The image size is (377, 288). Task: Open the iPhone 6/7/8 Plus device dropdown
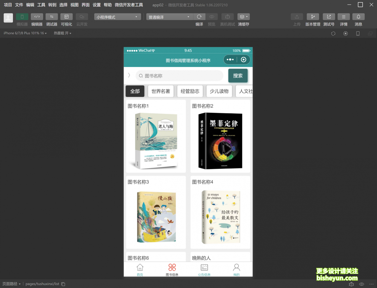(25, 33)
